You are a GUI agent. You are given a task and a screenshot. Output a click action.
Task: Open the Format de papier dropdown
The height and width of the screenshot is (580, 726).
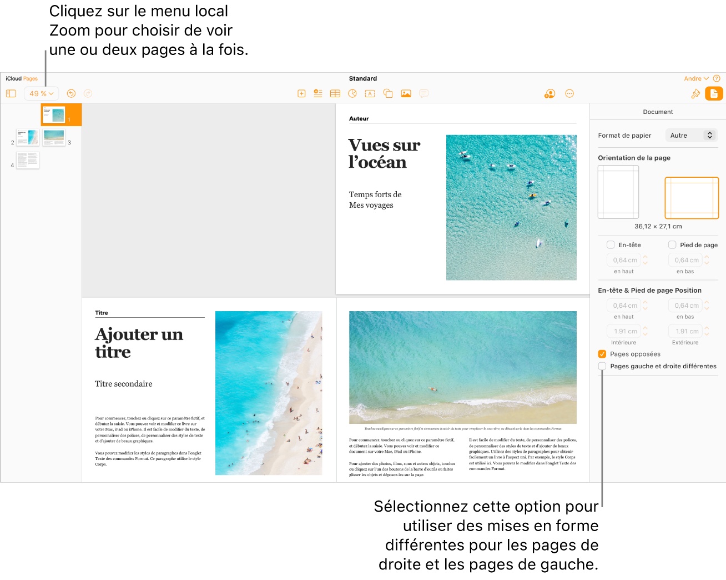pyautogui.click(x=691, y=135)
